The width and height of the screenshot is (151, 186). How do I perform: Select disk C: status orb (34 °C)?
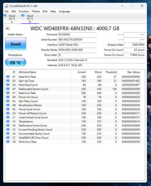coord(5,15)
